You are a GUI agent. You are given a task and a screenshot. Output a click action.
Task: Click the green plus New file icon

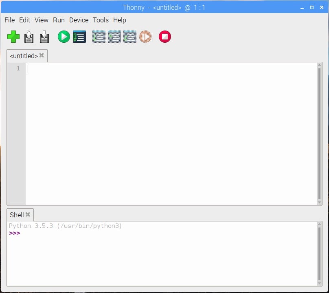tap(13, 37)
